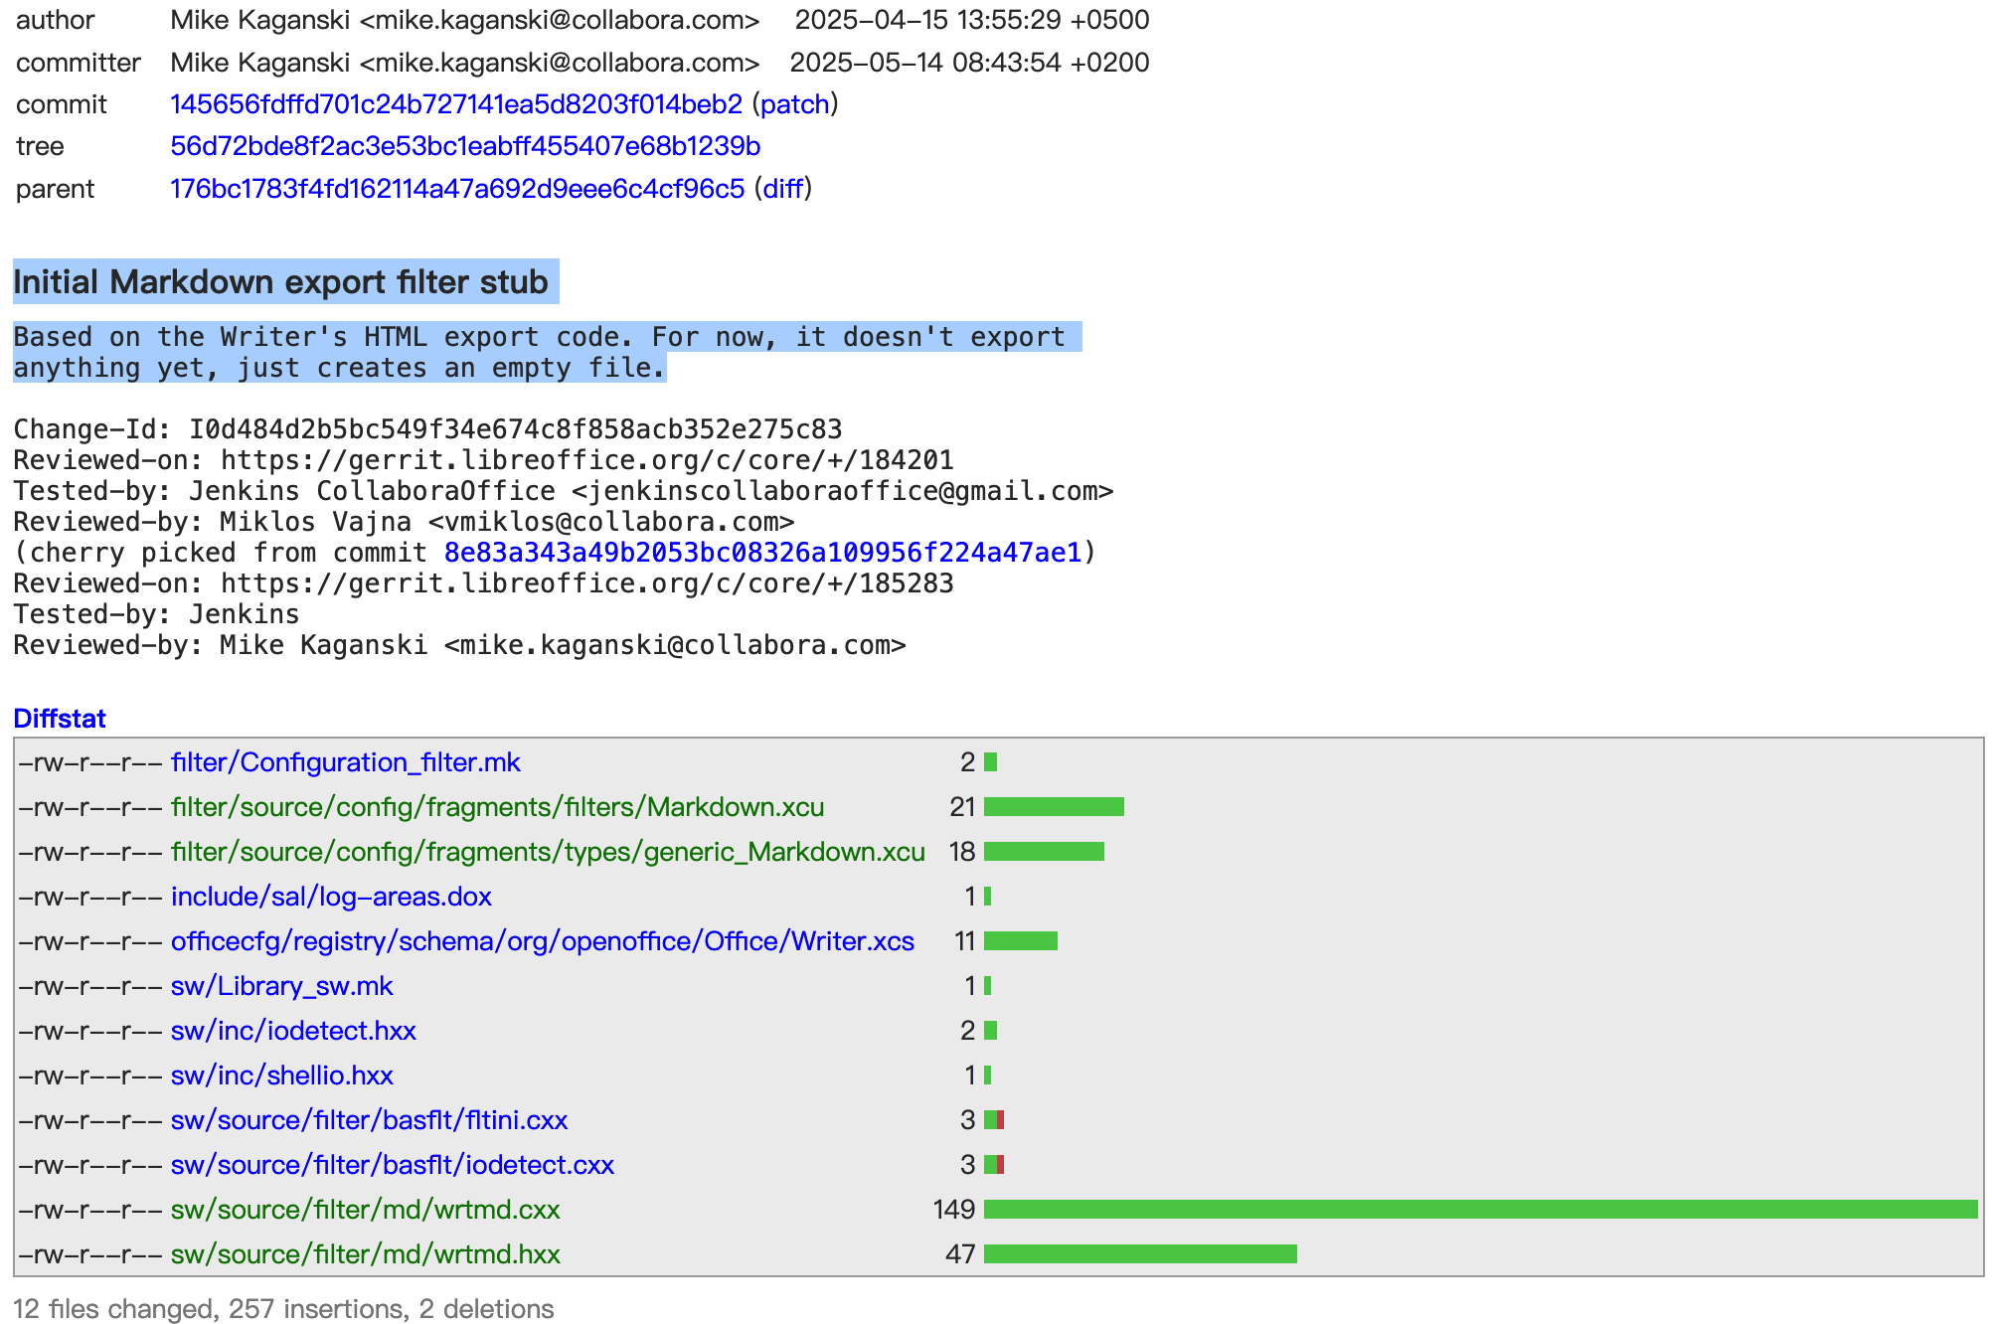
Task: Open the tree hash 56d72bde link
Action: [464, 146]
